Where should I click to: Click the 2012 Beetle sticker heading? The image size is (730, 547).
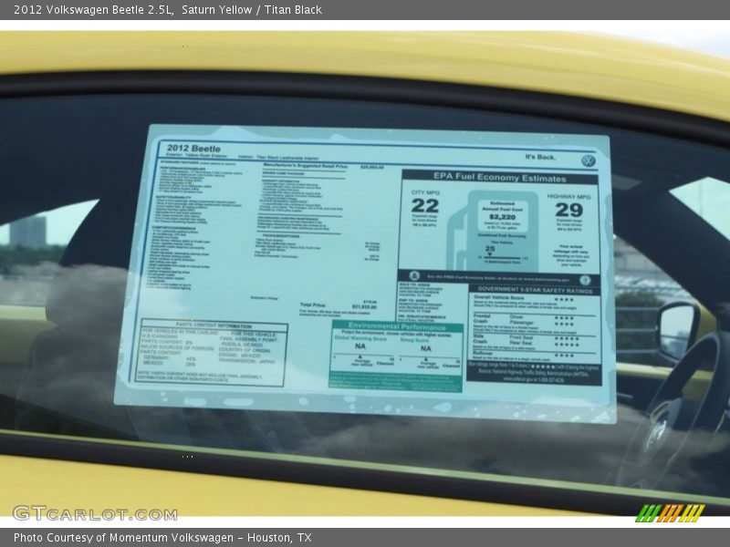[195, 148]
